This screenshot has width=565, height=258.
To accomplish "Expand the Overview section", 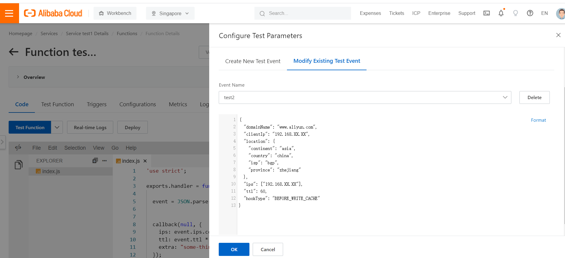I will [18, 77].
